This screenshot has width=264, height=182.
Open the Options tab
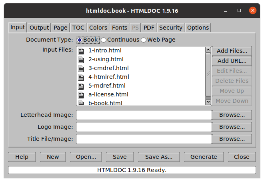click(198, 28)
